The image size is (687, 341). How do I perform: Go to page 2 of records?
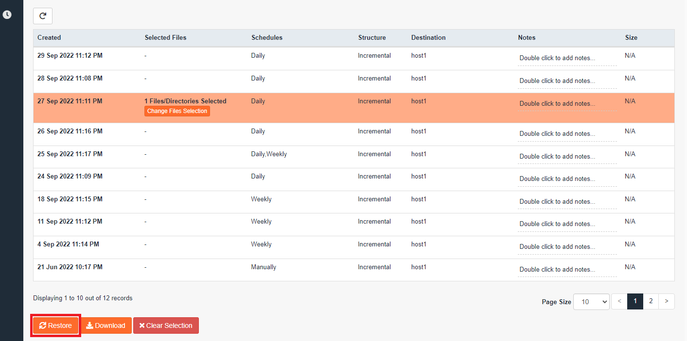point(651,301)
